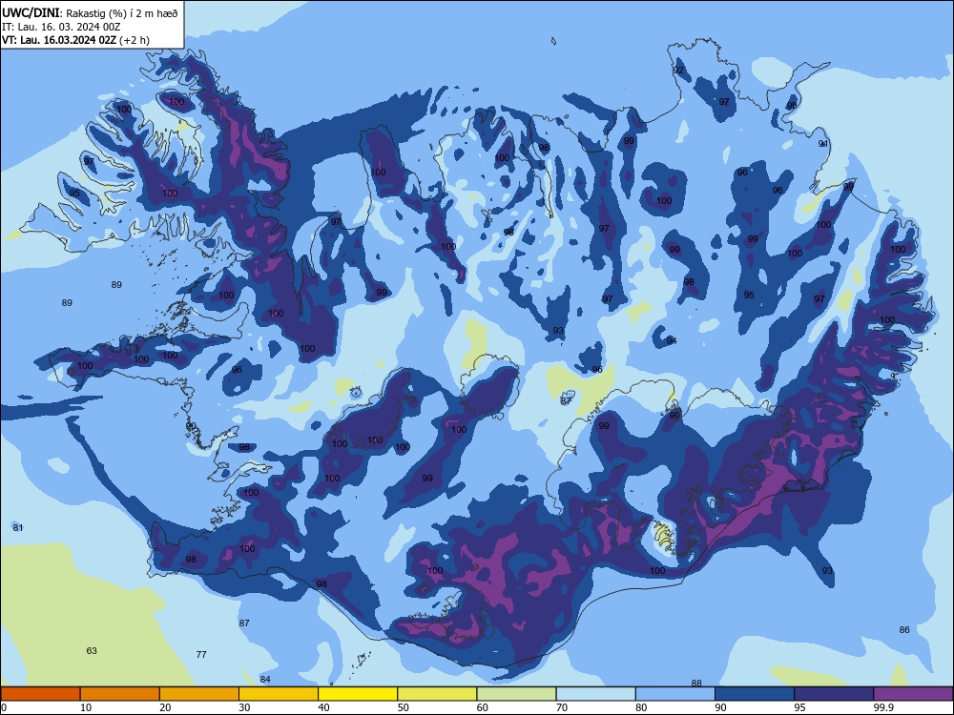Screen dimensions: 954x715
Task: Click the humidity value '77' on the map
Action: coord(201,654)
